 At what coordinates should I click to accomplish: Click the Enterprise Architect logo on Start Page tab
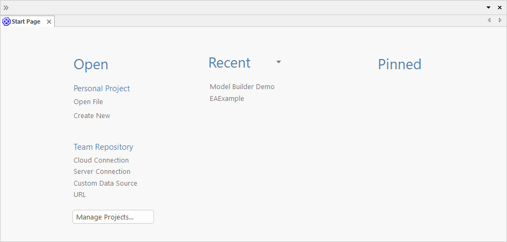[6, 21]
